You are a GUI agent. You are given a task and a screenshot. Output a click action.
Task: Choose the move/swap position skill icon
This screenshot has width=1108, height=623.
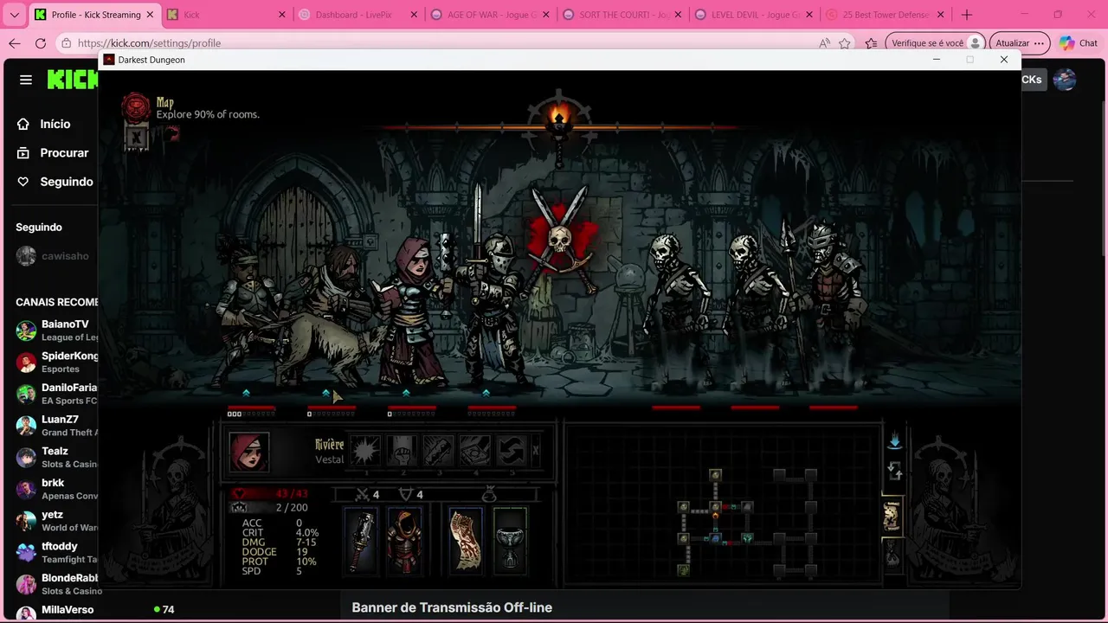(x=512, y=450)
